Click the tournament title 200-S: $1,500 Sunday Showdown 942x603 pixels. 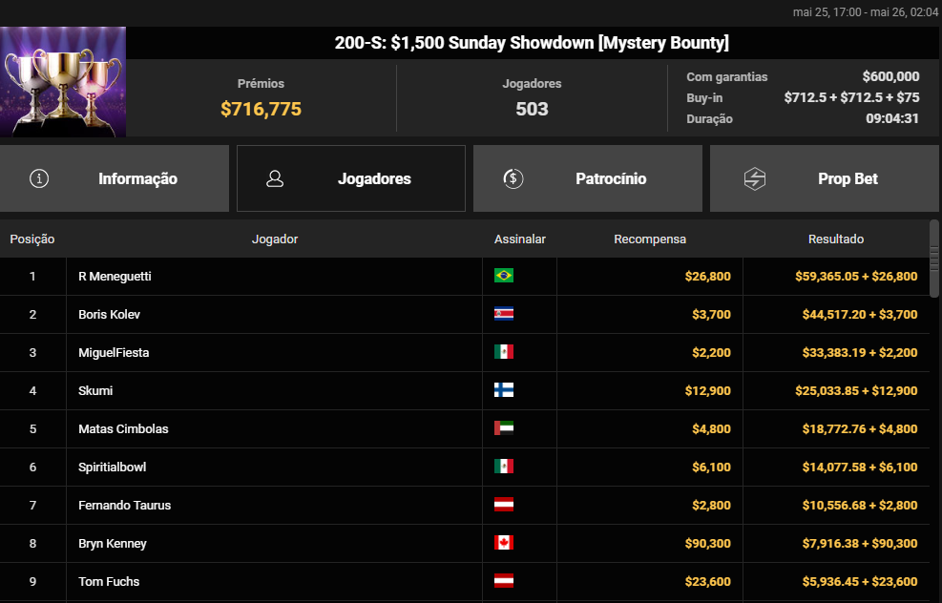[x=532, y=43]
